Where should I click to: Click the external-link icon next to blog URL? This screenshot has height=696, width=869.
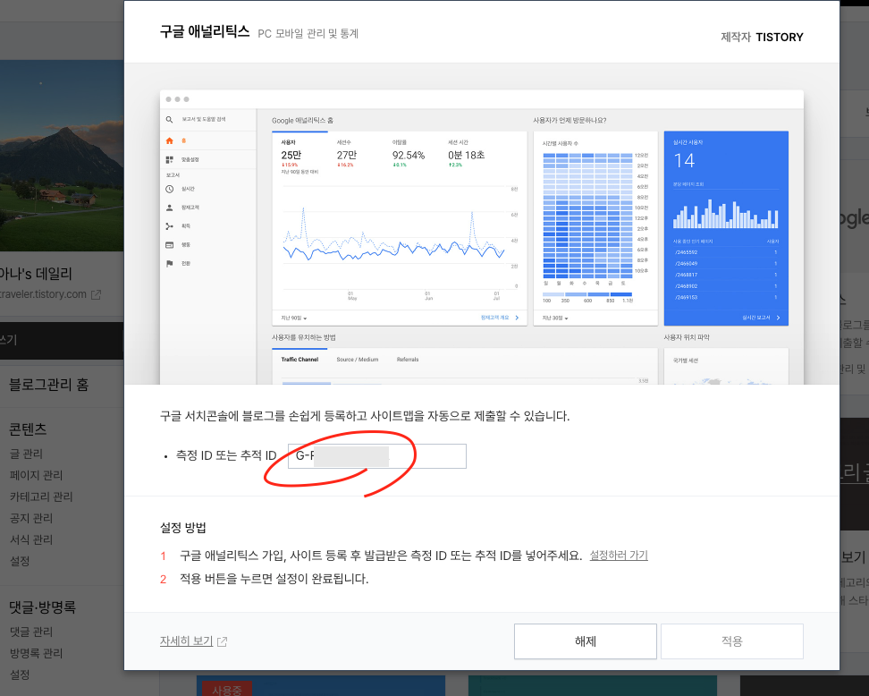[96, 294]
